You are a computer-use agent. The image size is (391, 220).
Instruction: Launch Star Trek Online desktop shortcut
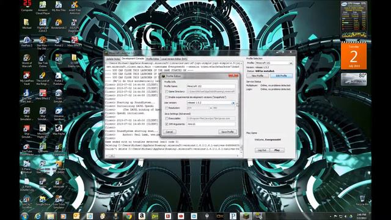click(x=43, y=61)
